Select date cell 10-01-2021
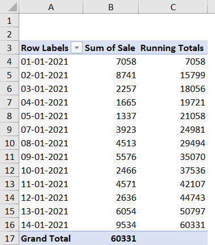215x245 pixels. pyautogui.click(x=51, y=170)
